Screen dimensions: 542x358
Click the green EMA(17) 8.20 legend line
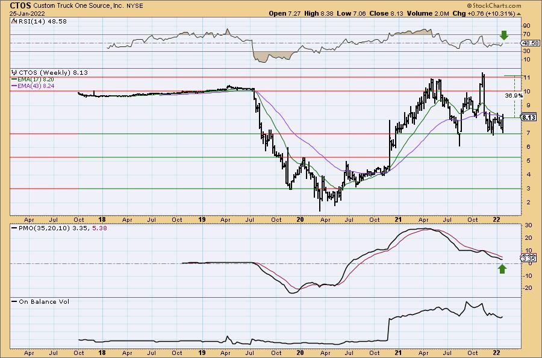click(33, 79)
